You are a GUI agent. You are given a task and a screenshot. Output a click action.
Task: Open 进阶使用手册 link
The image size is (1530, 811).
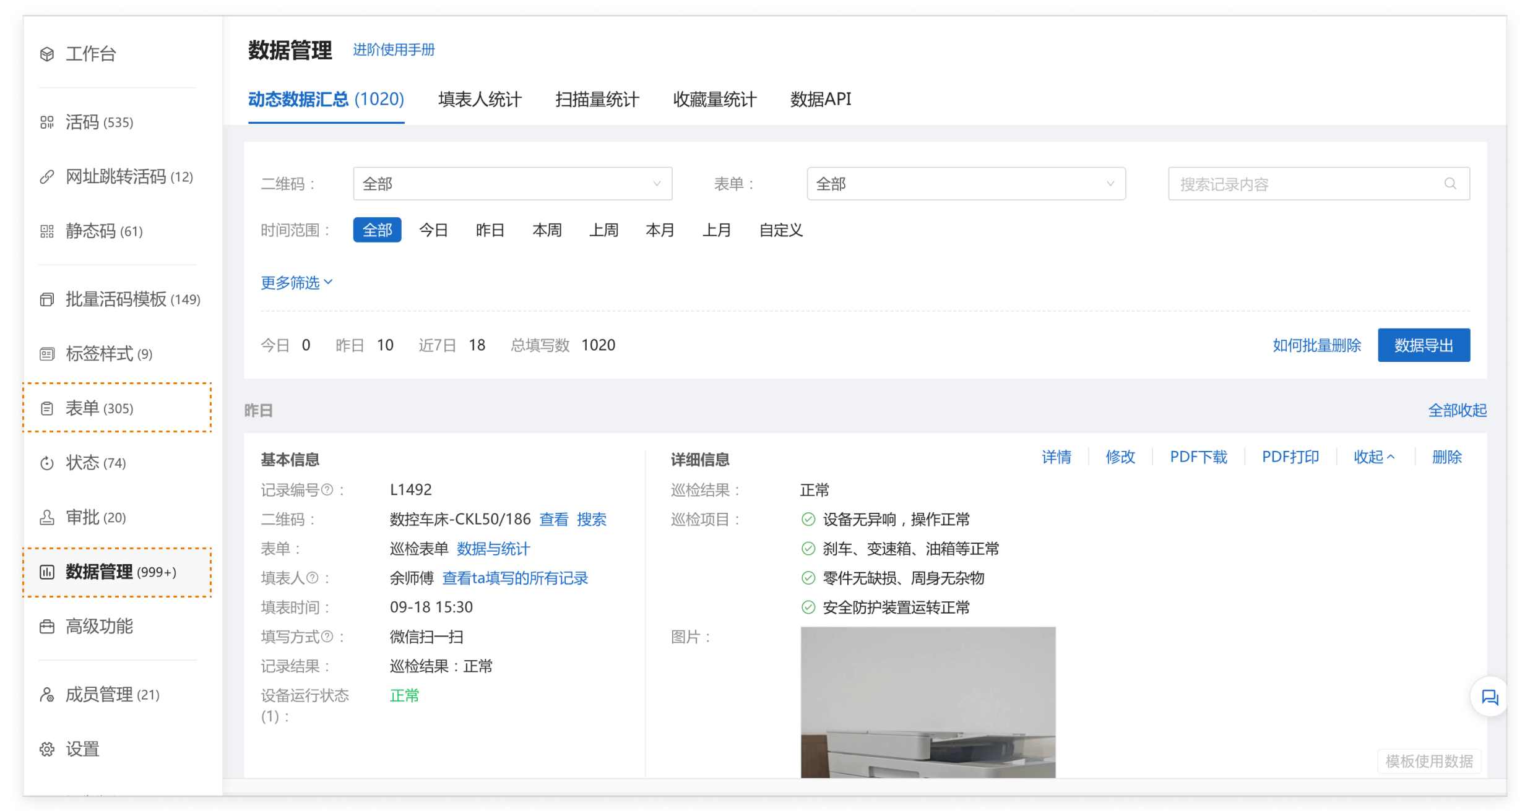[x=394, y=49]
